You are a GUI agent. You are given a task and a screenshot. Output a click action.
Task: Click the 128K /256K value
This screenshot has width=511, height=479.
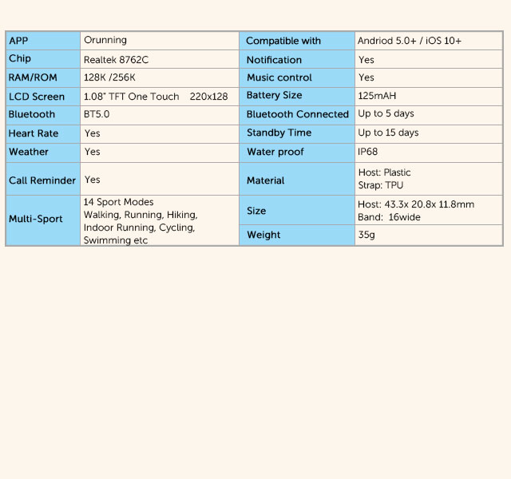click(109, 77)
